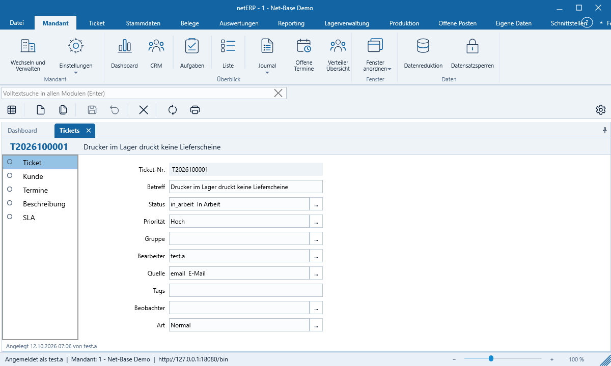
Task: Create a new record with the blank page icon
Action: pyautogui.click(x=41, y=110)
